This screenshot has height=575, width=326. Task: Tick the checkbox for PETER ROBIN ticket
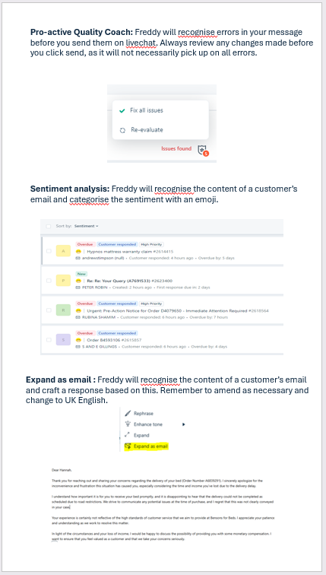(49, 281)
